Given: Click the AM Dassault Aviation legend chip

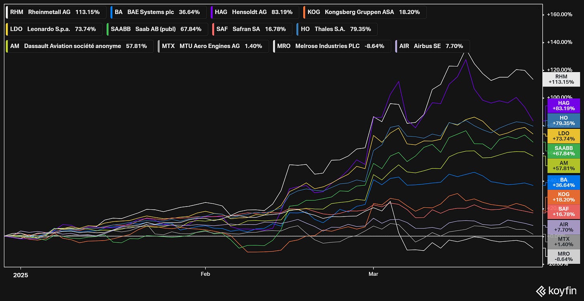Looking at the screenshot, I should [x=80, y=46].
